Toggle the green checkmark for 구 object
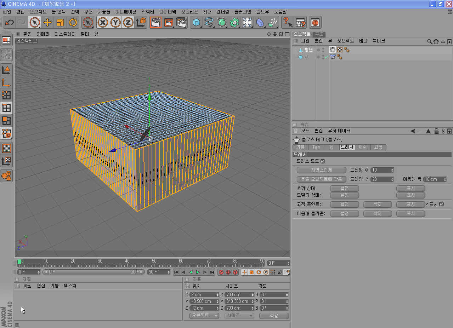The width and height of the screenshot is (453, 328). (326, 57)
